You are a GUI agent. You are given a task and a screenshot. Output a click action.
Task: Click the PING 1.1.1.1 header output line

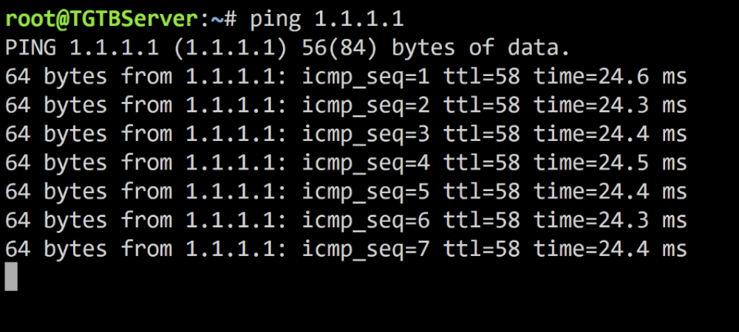click(287, 49)
